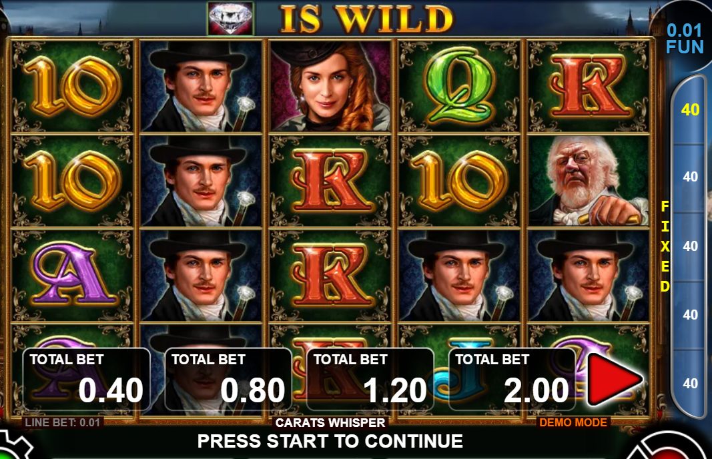
Task: Click the bottom 40 lines marker
Action: pos(690,384)
